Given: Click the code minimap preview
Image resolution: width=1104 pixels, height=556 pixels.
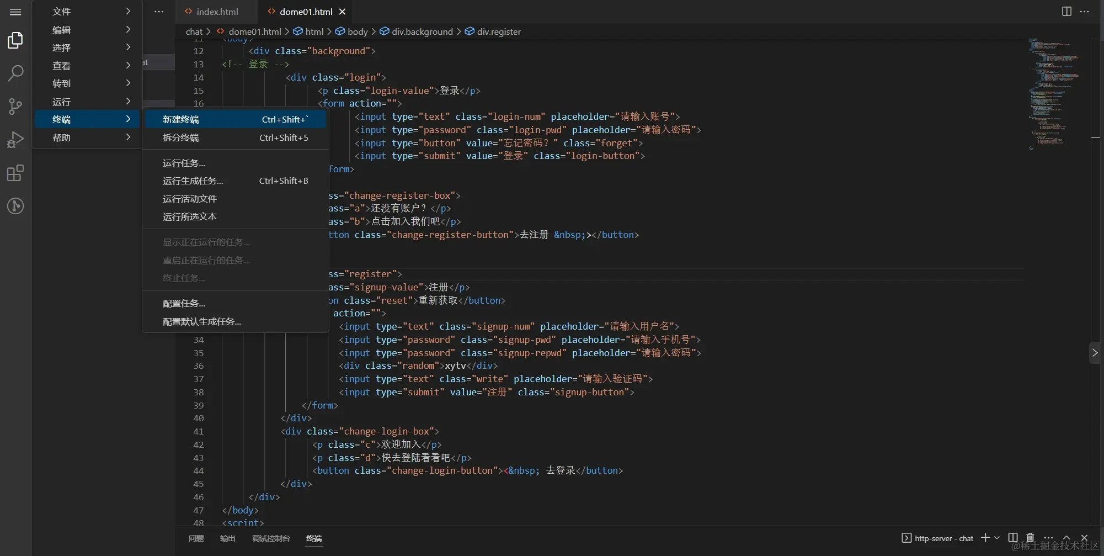Looking at the screenshot, I should point(1054,94).
